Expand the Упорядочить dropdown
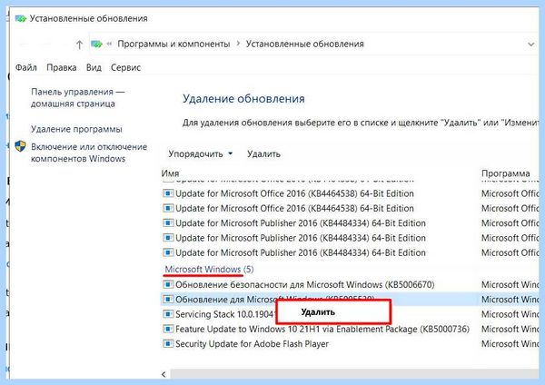This screenshot has width=545, height=385. 200,154
